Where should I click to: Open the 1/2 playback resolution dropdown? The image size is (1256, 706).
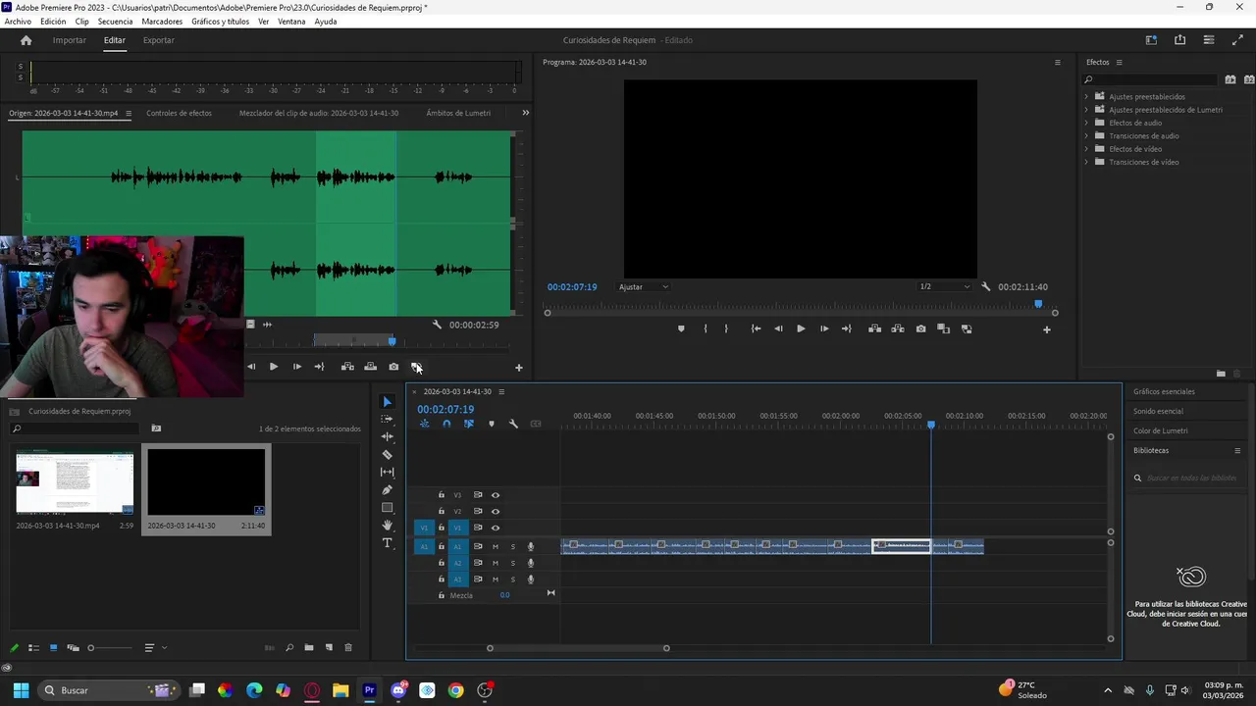point(944,287)
